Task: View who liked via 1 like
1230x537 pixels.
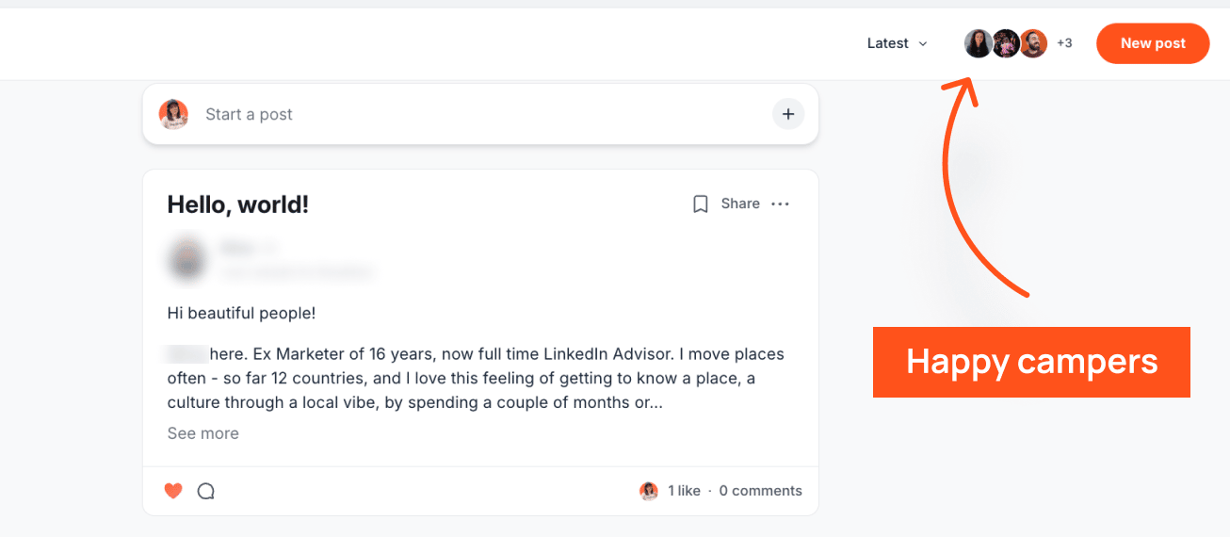Action: point(684,491)
